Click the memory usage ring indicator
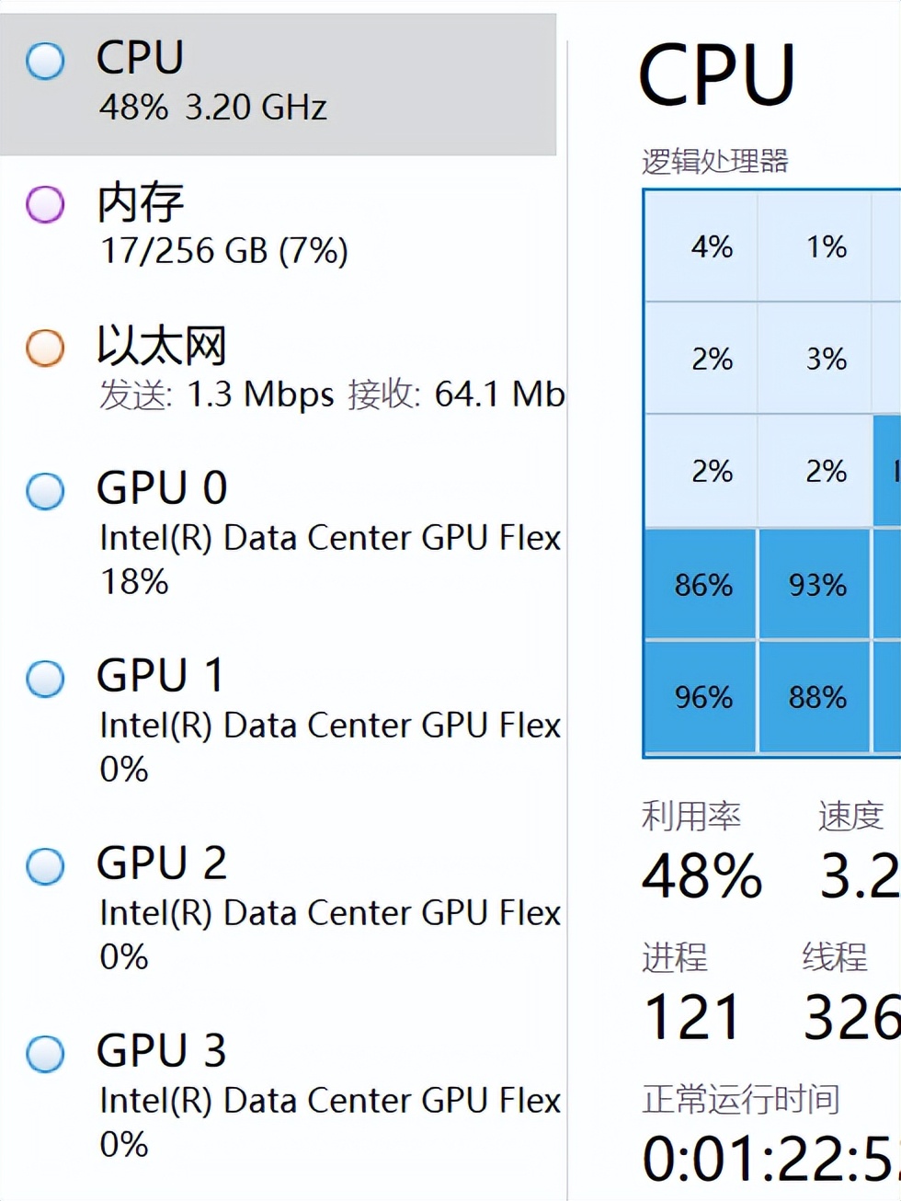 [x=44, y=204]
